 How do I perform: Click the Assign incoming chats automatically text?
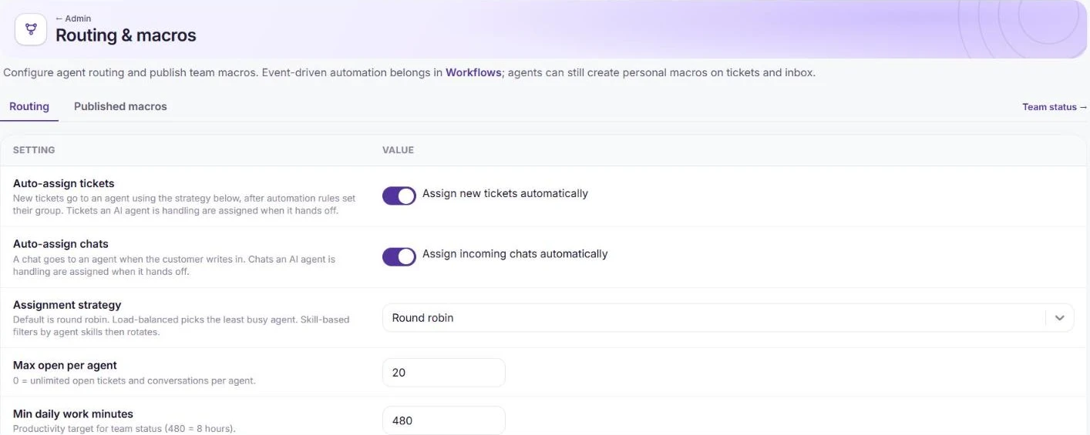[x=515, y=254]
